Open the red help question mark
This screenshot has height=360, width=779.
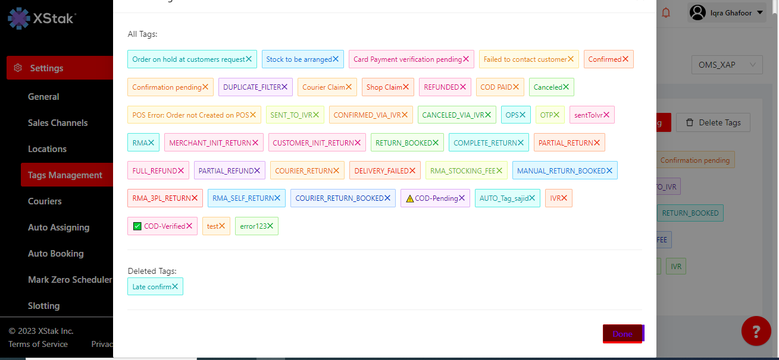pos(756,331)
